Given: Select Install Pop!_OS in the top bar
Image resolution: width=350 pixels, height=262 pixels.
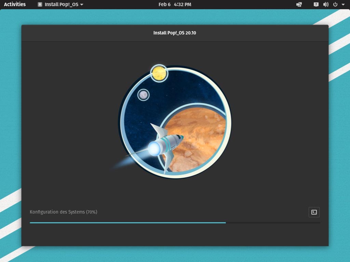Looking at the screenshot, I should tap(62, 4).
